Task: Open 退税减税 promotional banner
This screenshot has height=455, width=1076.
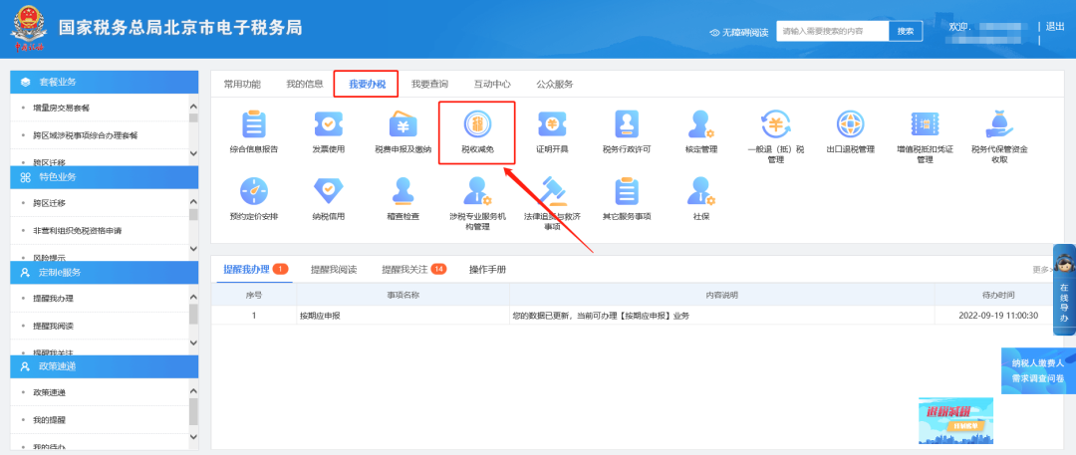Action: 955,420
